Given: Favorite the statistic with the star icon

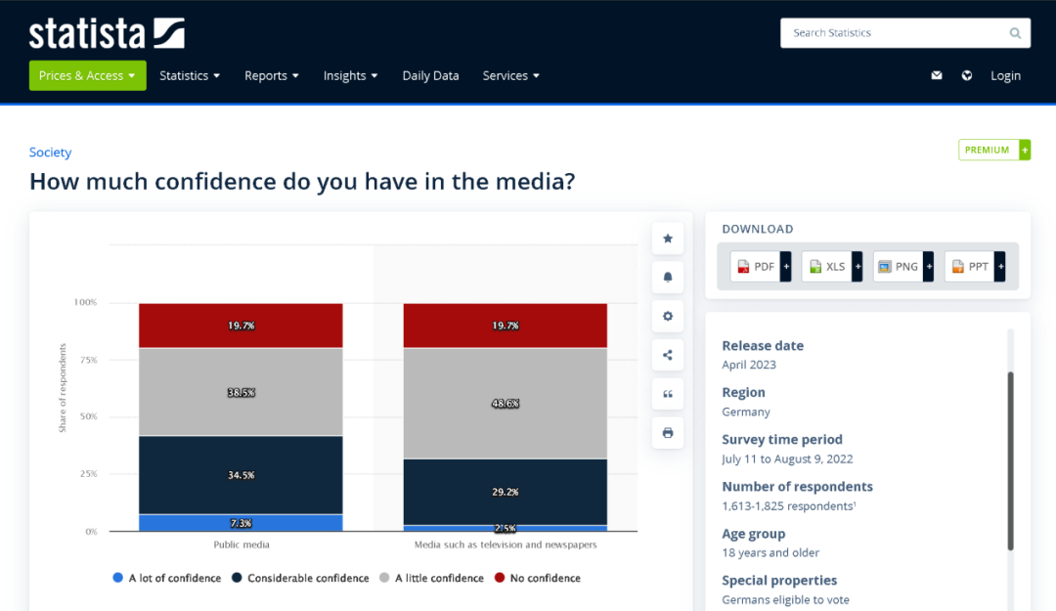Looking at the screenshot, I should [668, 239].
